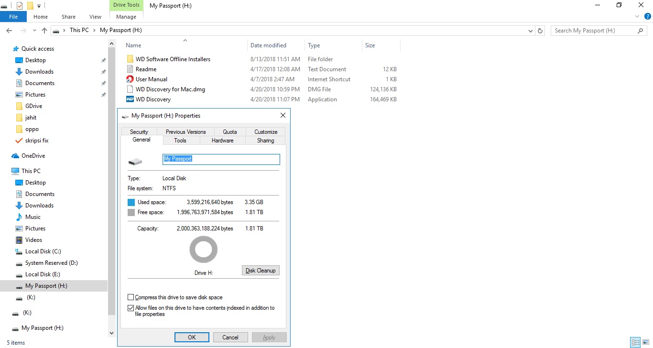Click the System Reserved (D:) drive icon
This screenshot has height=348, width=653.
[x=19, y=263]
